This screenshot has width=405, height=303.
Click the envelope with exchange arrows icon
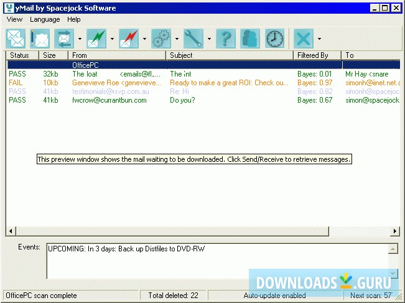pyautogui.click(x=64, y=39)
